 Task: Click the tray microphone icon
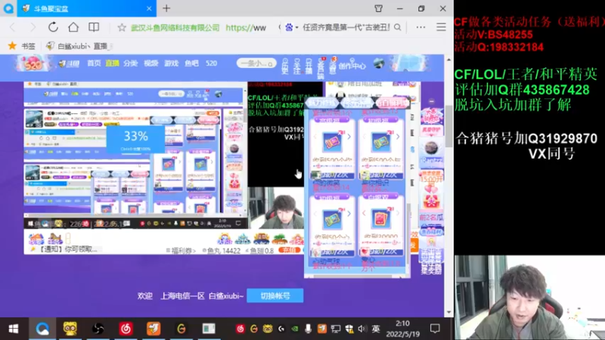pos(308,329)
